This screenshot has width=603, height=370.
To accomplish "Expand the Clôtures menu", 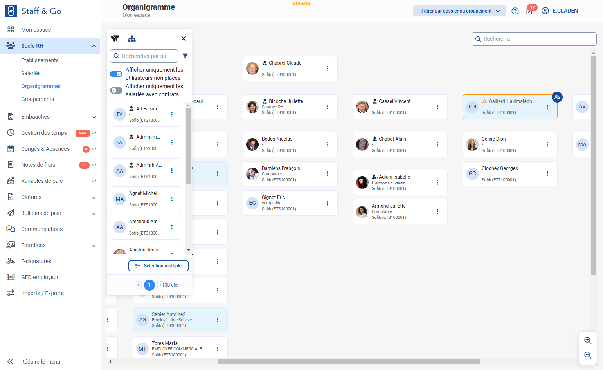I will 94,197.
